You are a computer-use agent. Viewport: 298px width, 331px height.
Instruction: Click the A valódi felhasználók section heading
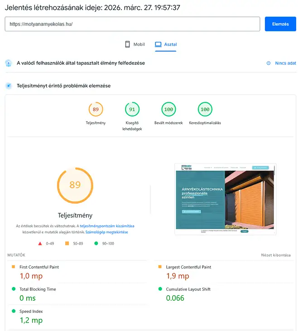point(81,63)
